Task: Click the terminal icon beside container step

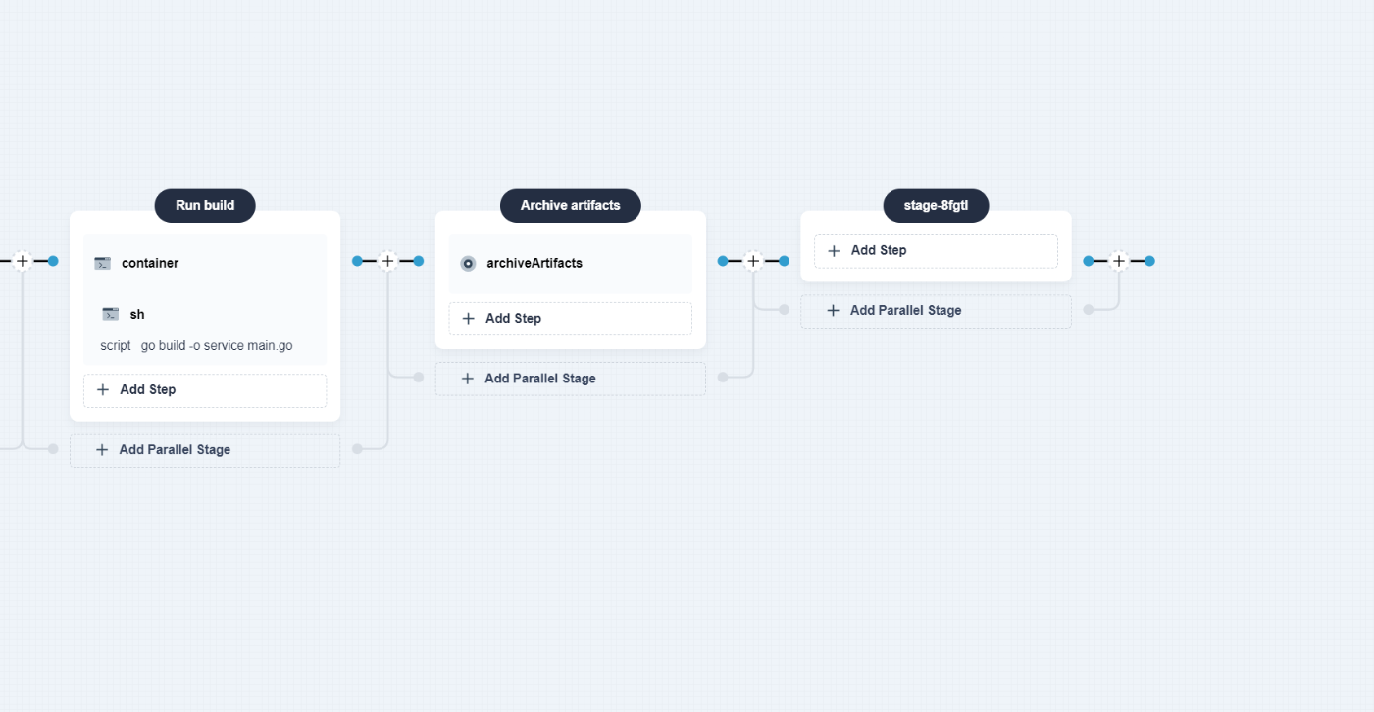Action: (x=102, y=263)
